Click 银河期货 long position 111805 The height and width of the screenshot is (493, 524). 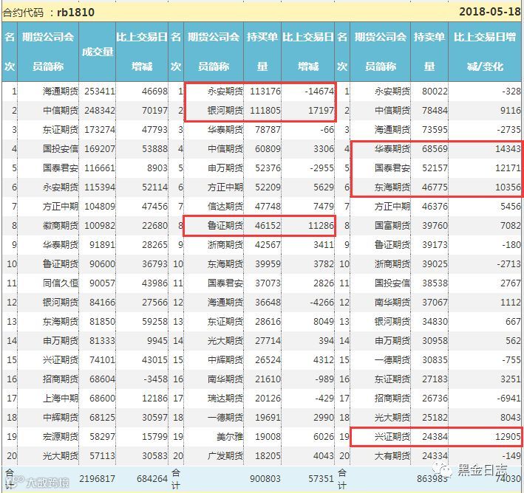pyautogui.click(x=265, y=111)
